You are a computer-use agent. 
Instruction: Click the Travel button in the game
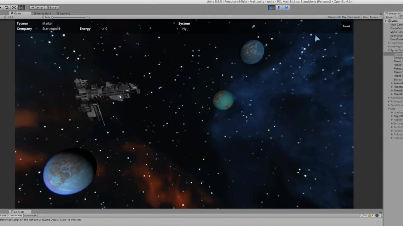coord(346,26)
